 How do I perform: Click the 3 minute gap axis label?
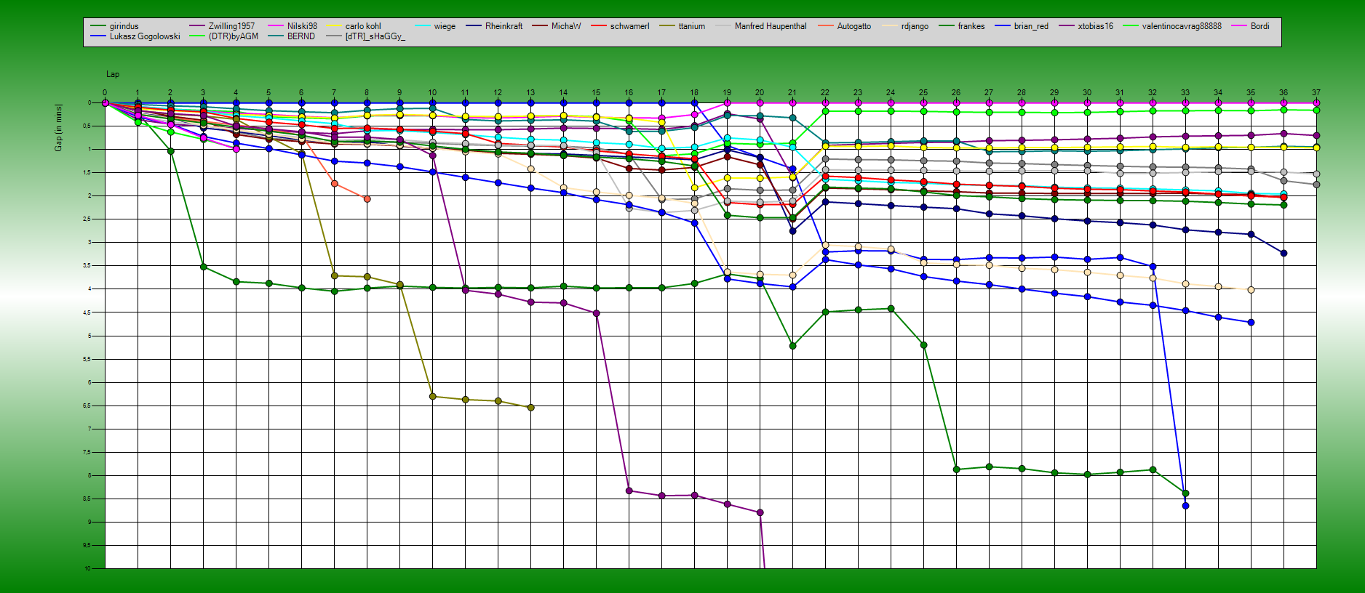(x=89, y=242)
